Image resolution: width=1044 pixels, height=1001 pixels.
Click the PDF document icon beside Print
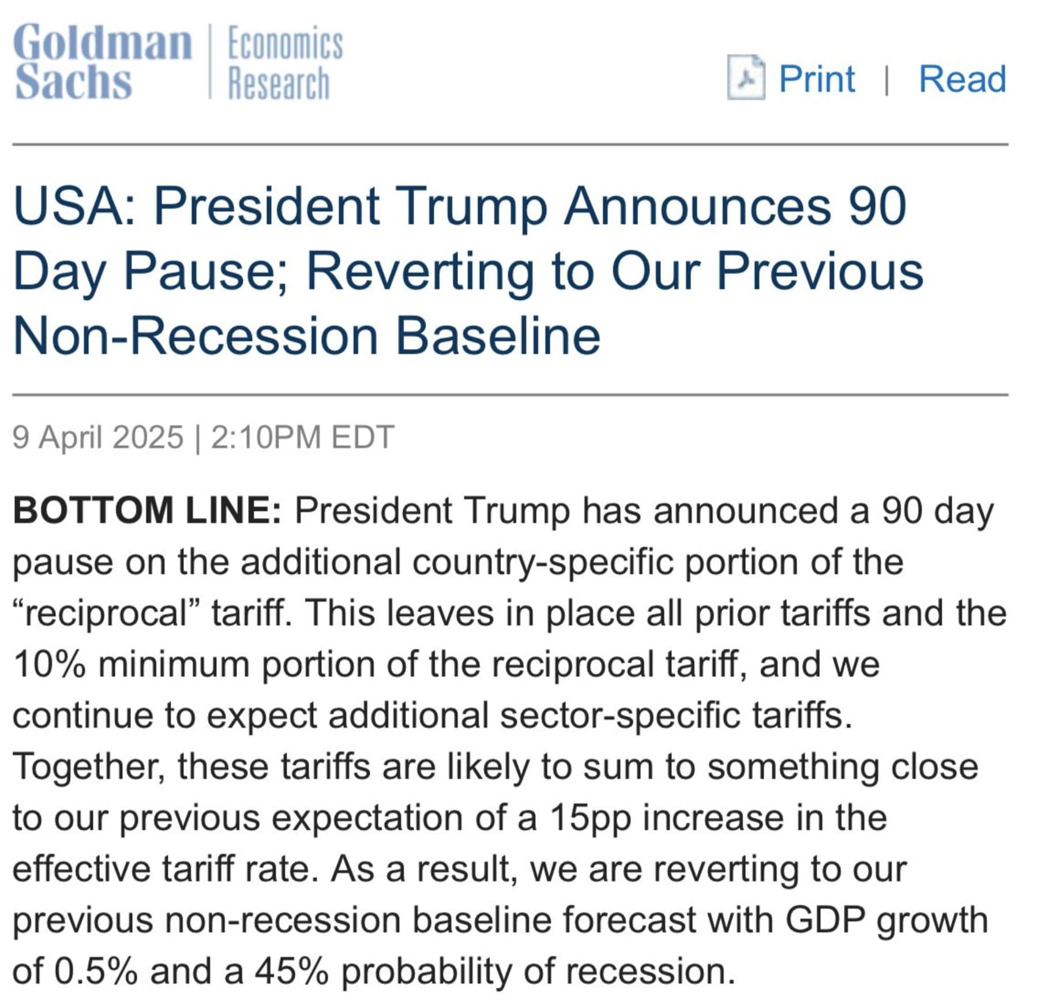point(746,77)
